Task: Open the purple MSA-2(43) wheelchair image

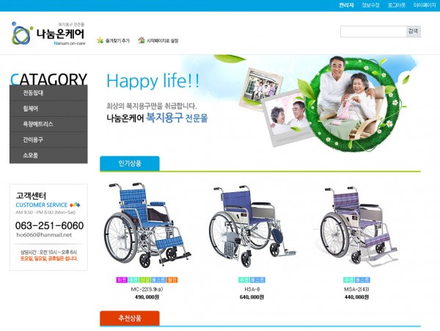Action: [x=356, y=226]
